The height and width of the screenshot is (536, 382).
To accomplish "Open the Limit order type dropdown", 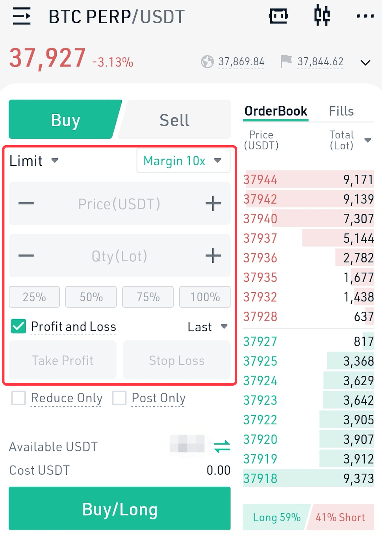I will coord(34,161).
